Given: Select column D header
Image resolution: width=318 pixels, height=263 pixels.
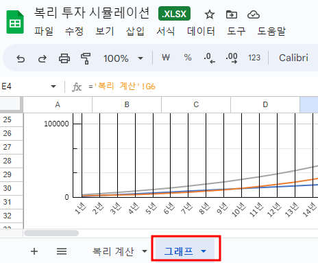Looking at the screenshot, I should (265, 104).
